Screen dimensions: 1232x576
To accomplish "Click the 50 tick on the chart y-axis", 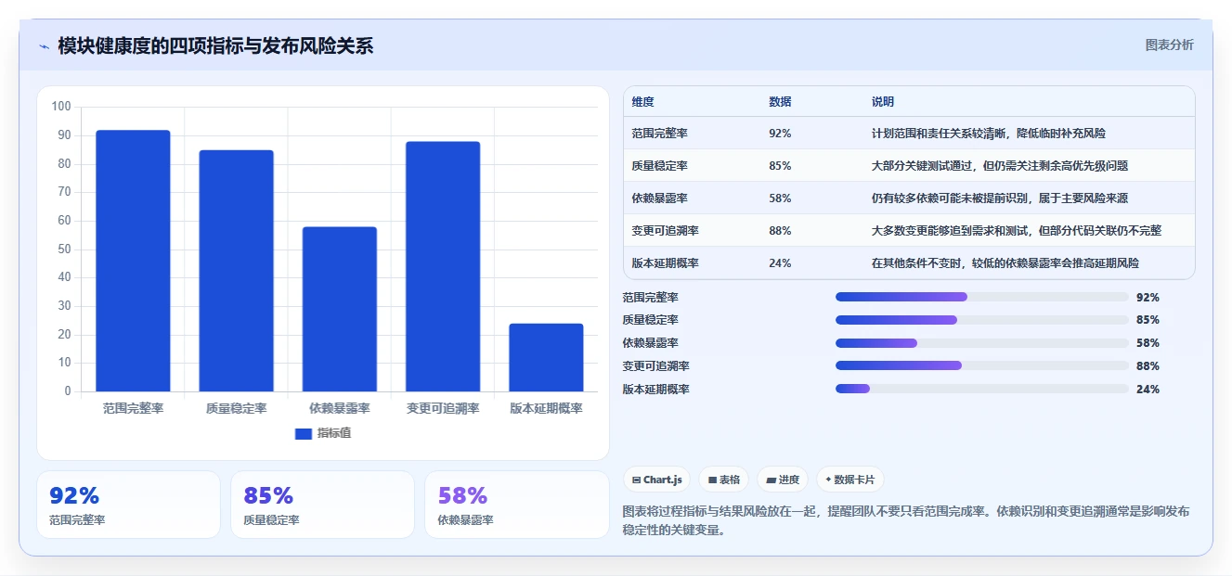I will pyautogui.click(x=64, y=249).
